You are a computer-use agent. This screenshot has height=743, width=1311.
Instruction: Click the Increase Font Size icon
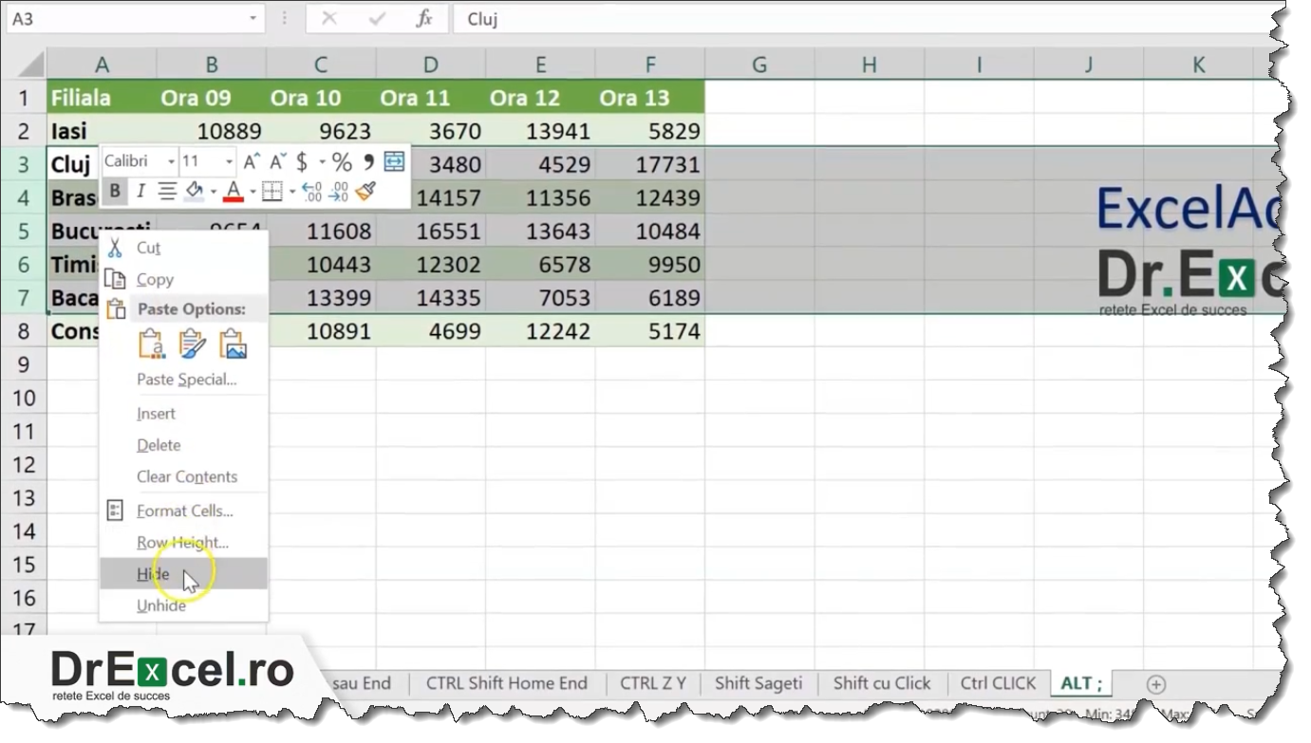point(251,159)
